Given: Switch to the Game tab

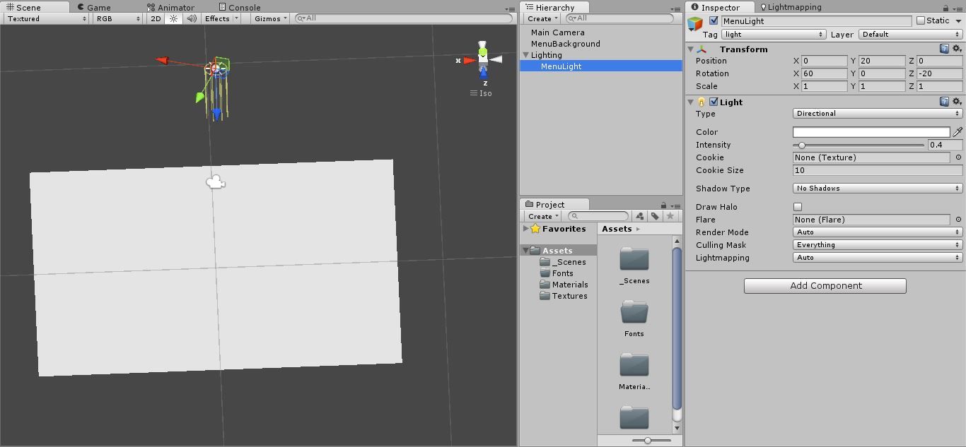Looking at the screenshot, I should coord(93,7).
